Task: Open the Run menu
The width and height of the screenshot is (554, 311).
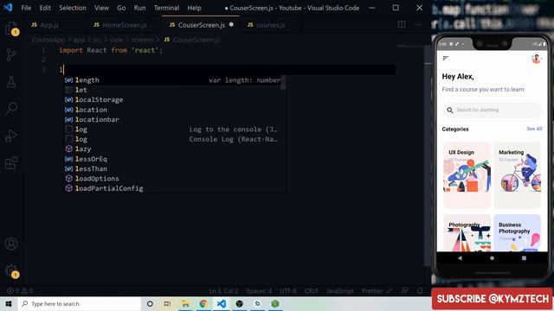Action: pyautogui.click(x=139, y=8)
